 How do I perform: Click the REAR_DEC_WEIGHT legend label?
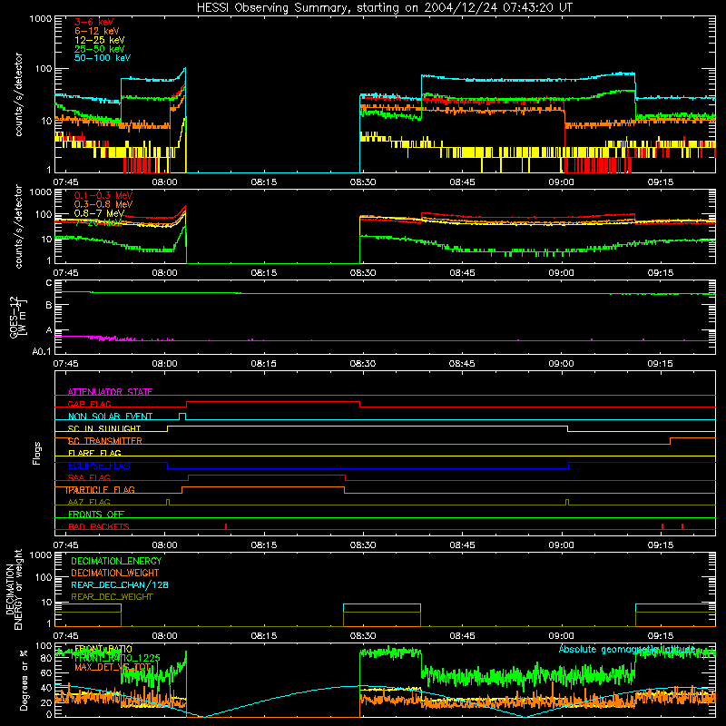(x=112, y=597)
